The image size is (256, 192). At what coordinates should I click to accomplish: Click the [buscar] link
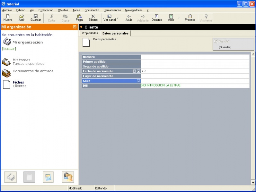9,49
